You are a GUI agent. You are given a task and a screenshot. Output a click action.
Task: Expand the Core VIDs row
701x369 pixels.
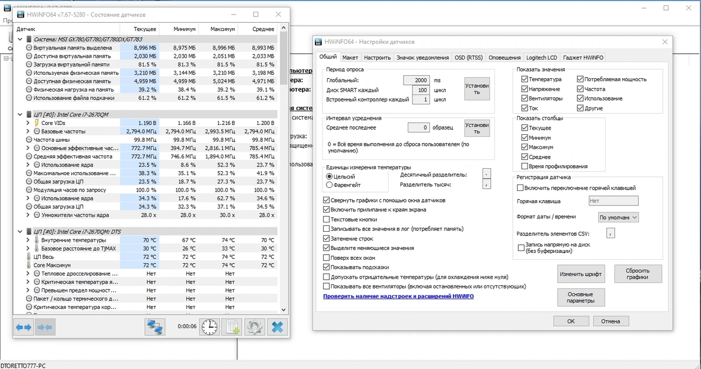[29, 123]
